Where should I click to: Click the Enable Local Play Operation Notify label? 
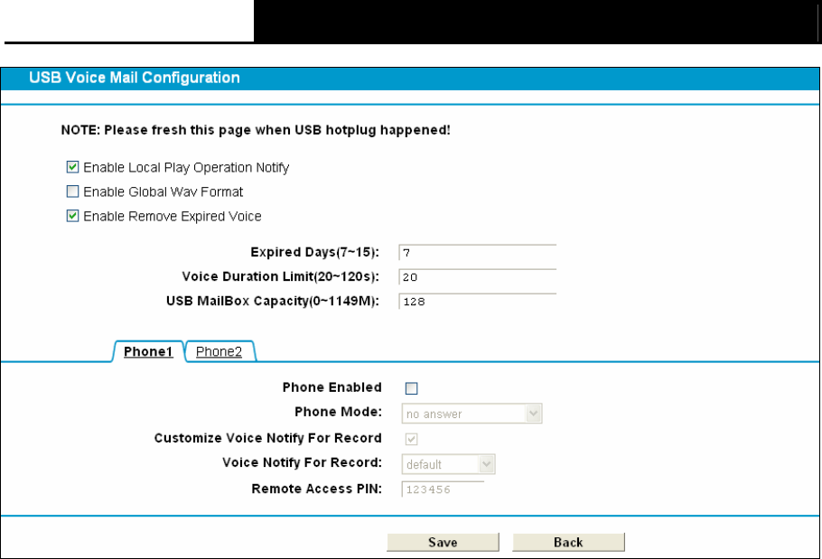186,168
